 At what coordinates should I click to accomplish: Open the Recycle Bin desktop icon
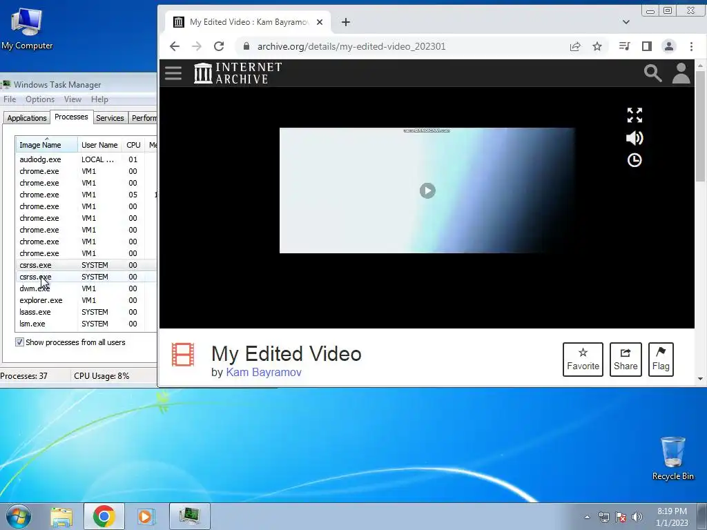pos(672,459)
